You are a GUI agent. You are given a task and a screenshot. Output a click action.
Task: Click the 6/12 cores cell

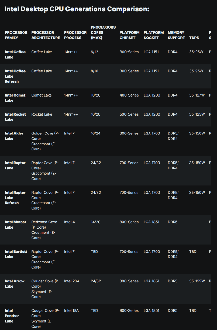coord(94,52)
